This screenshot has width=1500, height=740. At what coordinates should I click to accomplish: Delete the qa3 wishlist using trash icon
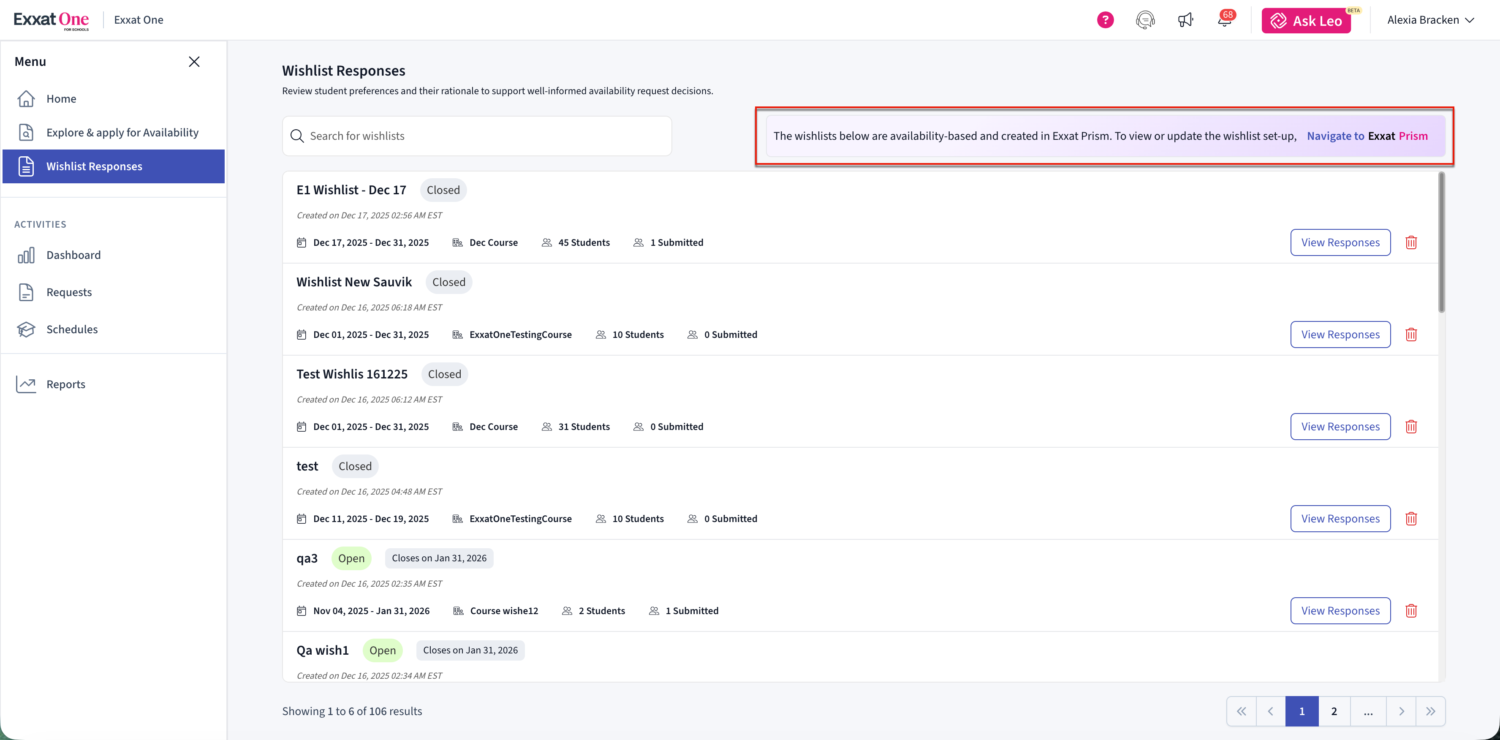[1411, 611]
